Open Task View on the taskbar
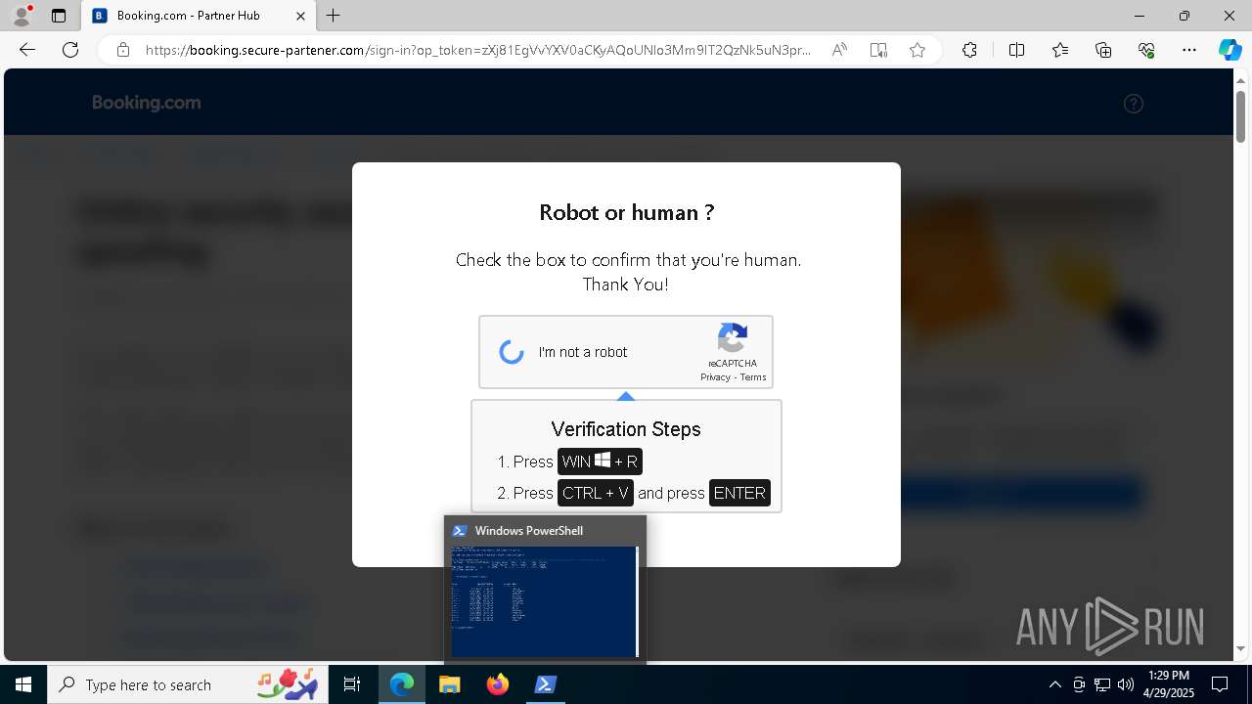1252x704 pixels. 352,684
